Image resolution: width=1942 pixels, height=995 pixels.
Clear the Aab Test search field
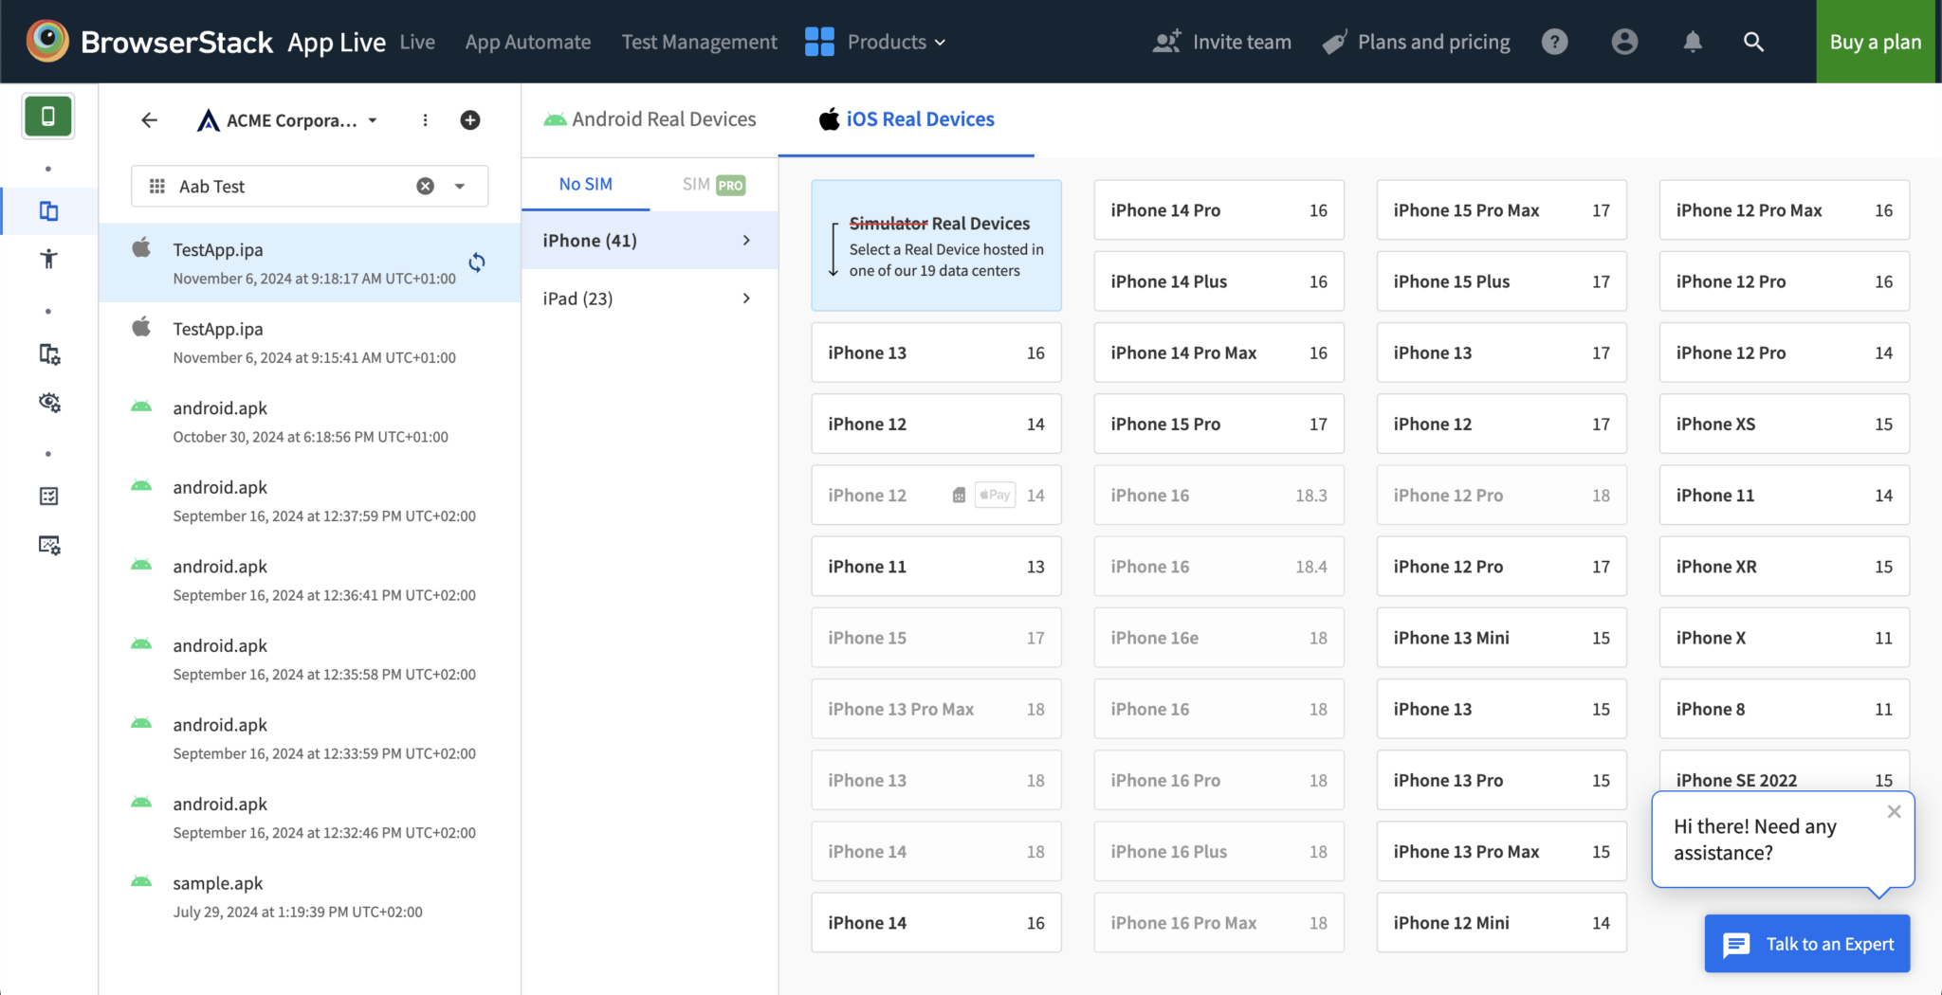[424, 186]
